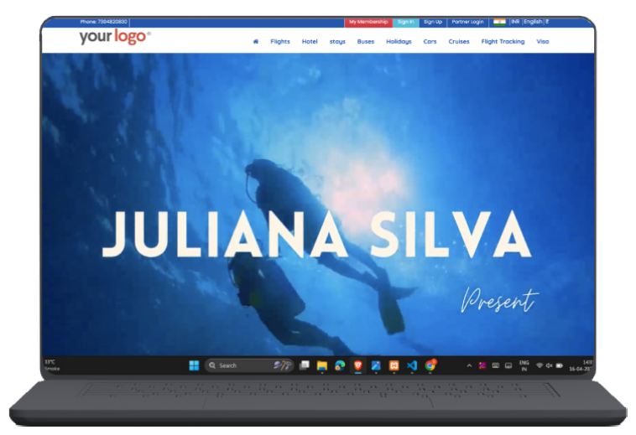Launch Microsoft Edge from the taskbar
Viewport: 636px width, 435px height.
pos(340,365)
